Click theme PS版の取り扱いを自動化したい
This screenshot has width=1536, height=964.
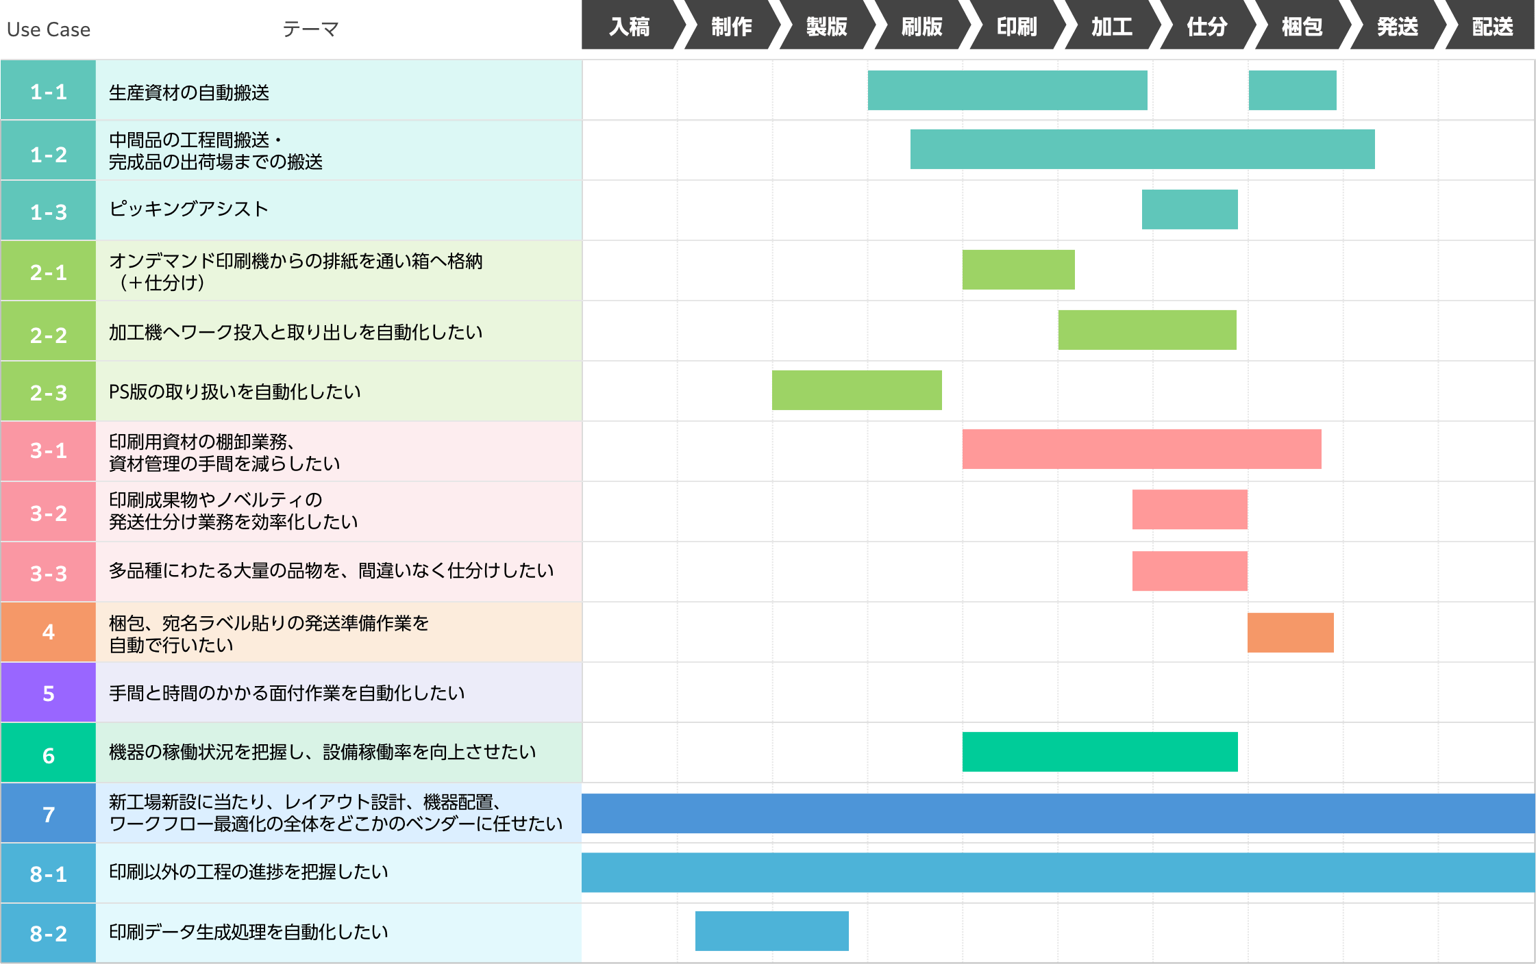(x=235, y=392)
